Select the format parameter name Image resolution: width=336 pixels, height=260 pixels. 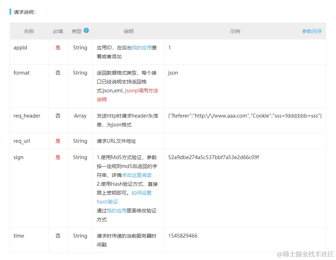click(21, 73)
